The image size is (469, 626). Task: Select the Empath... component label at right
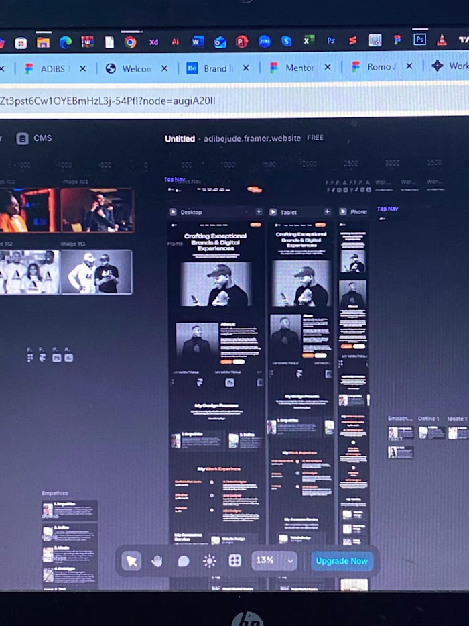[x=400, y=419]
